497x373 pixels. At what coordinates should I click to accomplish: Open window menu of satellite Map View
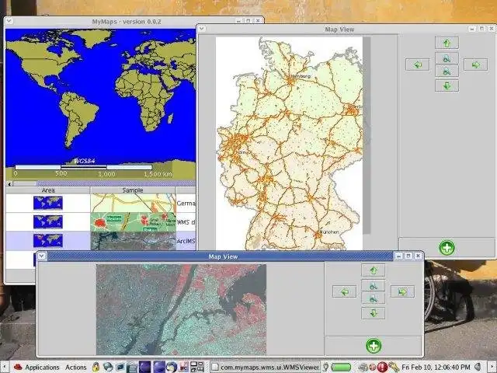[x=42, y=256]
